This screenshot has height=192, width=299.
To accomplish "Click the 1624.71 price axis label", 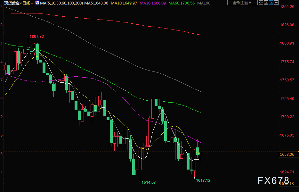I will [287, 172].
